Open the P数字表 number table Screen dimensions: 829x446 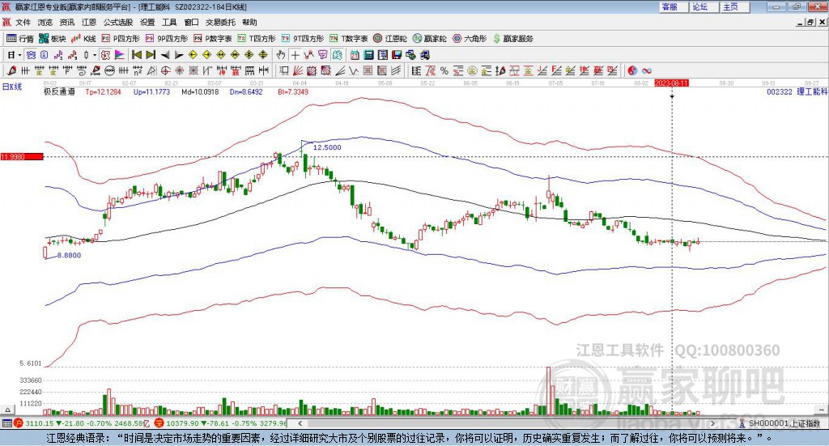(213, 39)
